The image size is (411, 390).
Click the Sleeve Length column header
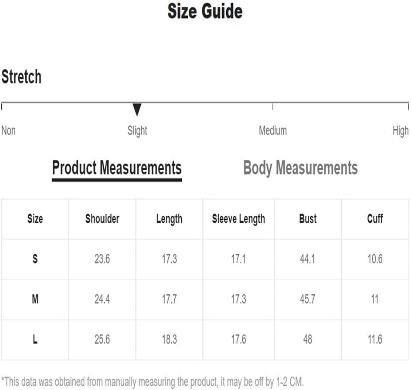[238, 219]
